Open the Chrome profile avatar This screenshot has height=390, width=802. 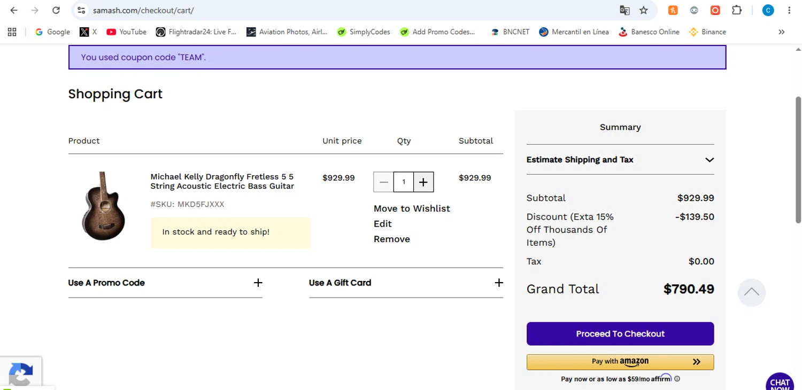tap(768, 10)
